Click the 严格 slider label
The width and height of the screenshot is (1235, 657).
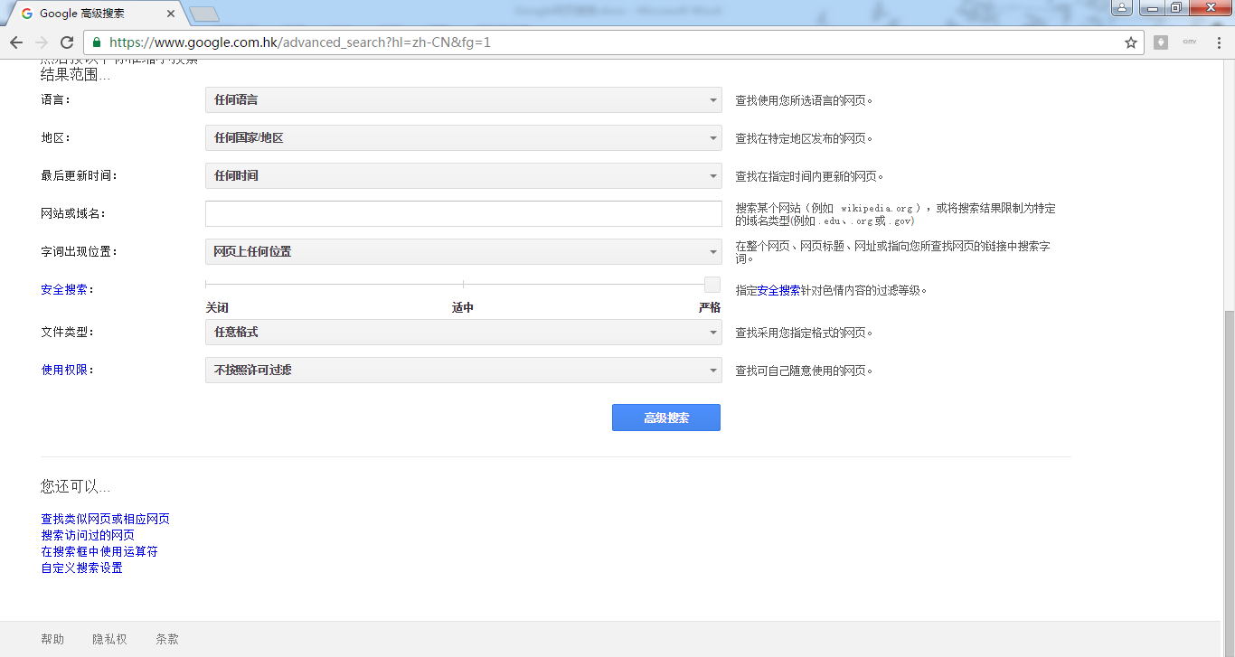(x=710, y=308)
